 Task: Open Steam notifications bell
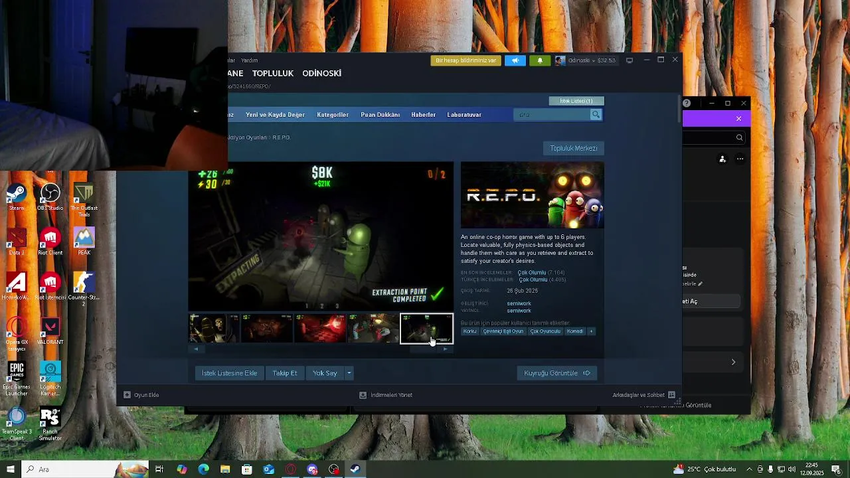[x=539, y=60]
